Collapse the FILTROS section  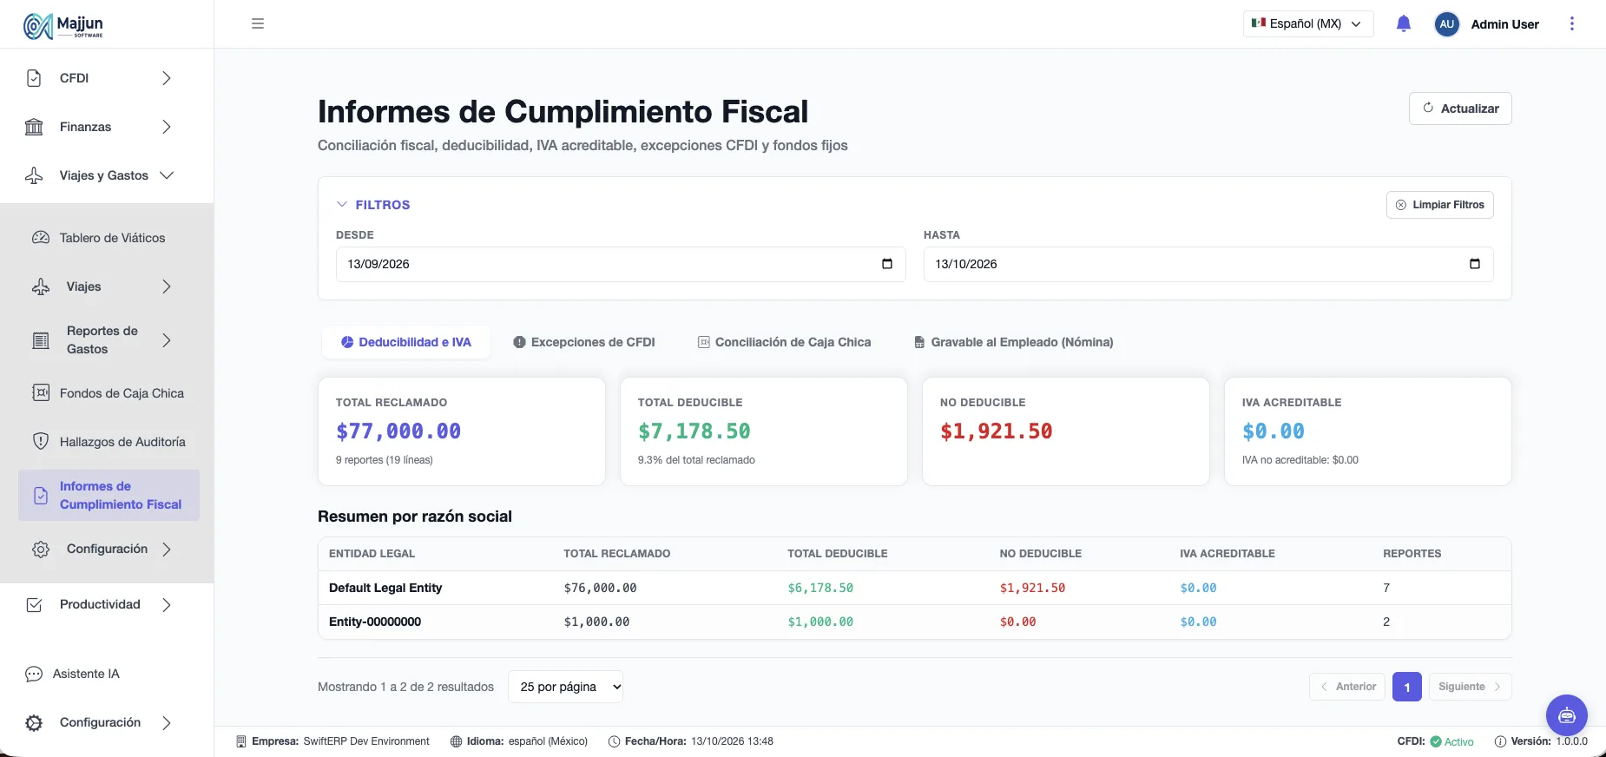373,205
